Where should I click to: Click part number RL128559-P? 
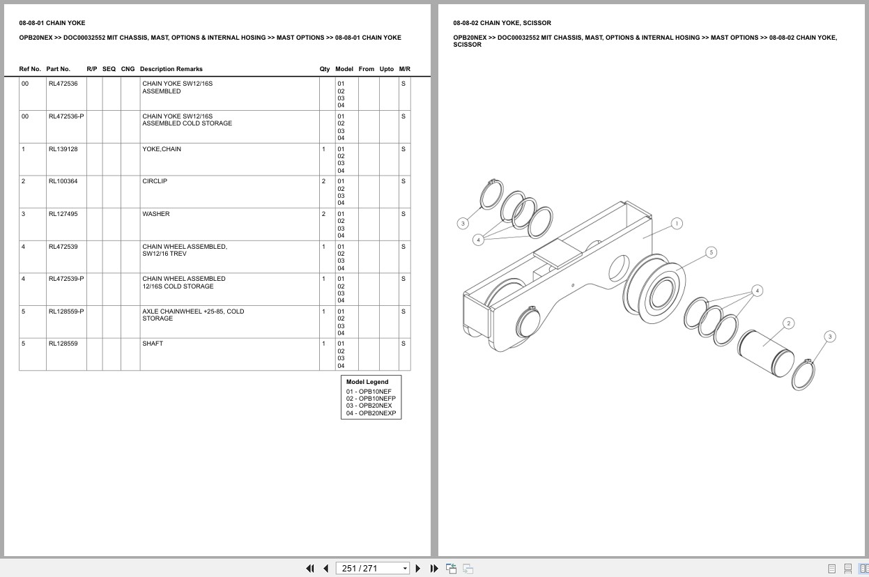(66, 311)
